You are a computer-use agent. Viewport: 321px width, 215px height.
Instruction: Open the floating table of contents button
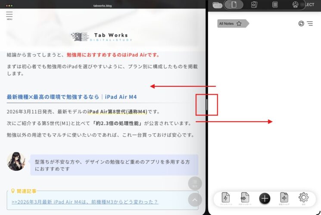coord(195,184)
